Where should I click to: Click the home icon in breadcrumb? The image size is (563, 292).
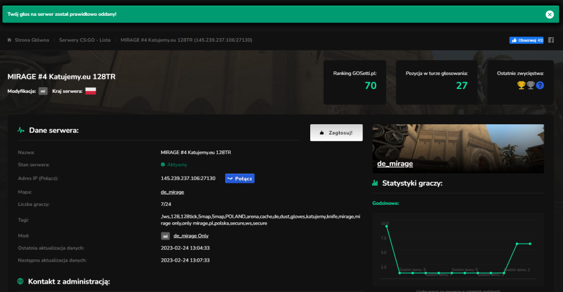(10, 40)
